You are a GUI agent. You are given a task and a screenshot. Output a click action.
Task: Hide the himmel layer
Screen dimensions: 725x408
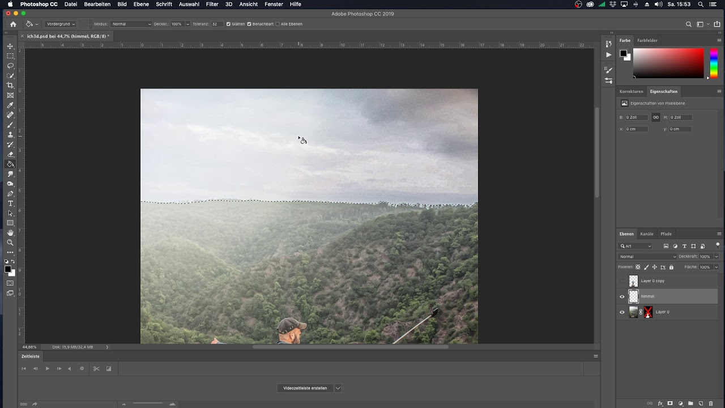click(x=622, y=296)
